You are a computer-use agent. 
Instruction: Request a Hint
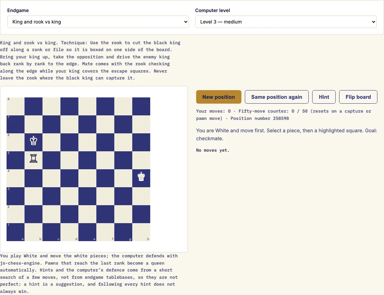tap(324, 97)
